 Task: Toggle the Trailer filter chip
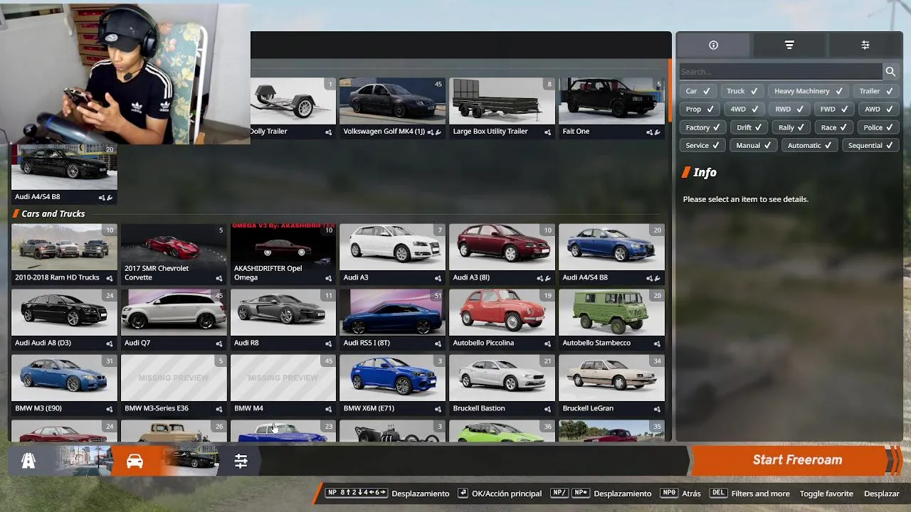[875, 91]
